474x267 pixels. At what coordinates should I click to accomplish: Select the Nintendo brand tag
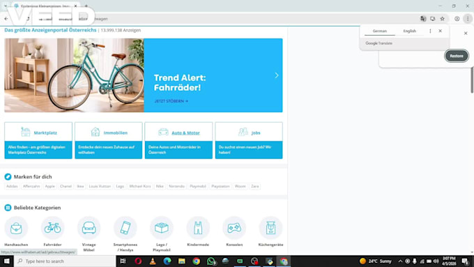point(176,186)
